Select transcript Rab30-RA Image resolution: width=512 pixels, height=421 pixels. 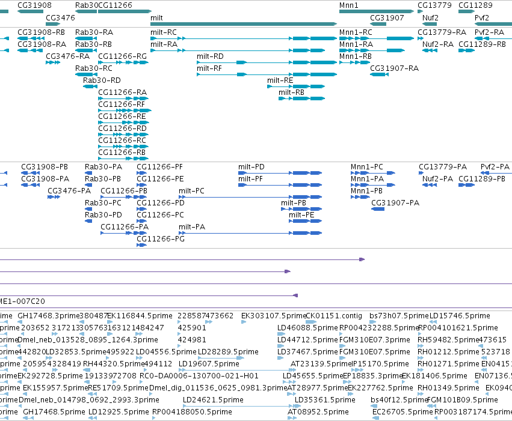click(86, 38)
